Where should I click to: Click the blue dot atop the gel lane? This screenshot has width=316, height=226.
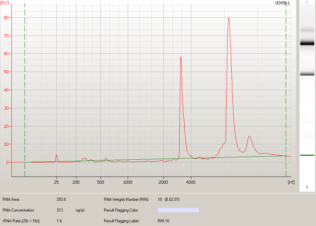307,2
